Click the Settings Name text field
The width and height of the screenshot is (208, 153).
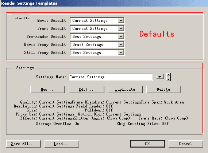(x=111, y=77)
